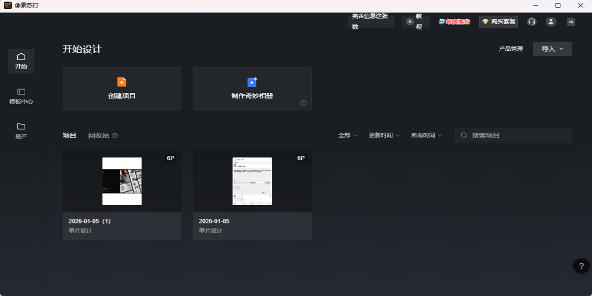
Task: Open 产品管理 product management
Action: pos(511,49)
